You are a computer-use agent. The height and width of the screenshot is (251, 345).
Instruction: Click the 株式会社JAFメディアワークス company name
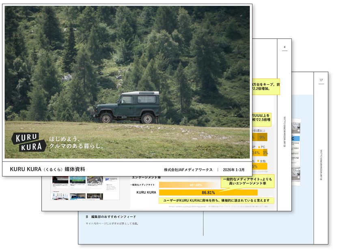tap(188, 170)
